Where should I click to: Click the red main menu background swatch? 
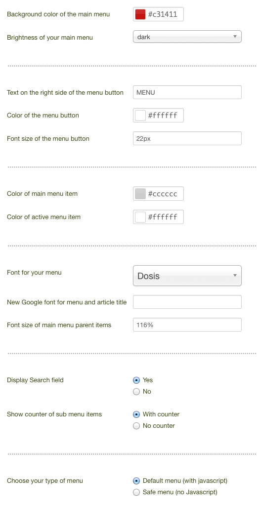(140, 14)
